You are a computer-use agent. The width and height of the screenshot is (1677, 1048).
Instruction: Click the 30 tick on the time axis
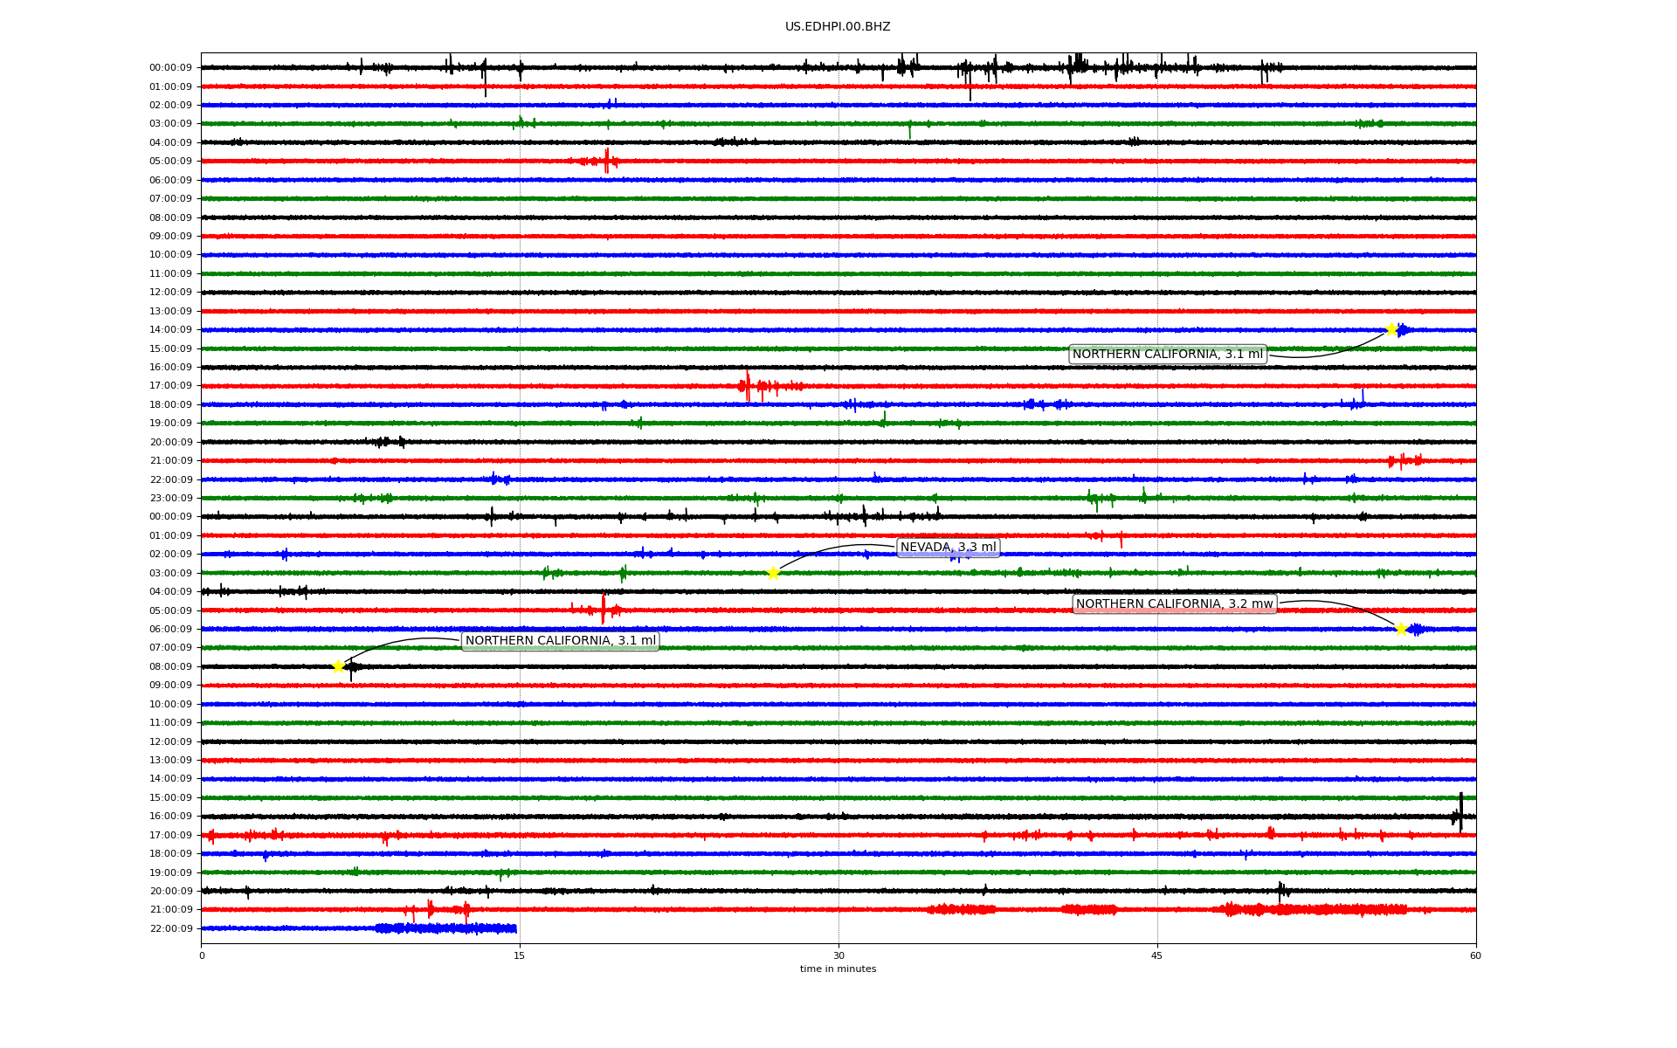tap(838, 955)
